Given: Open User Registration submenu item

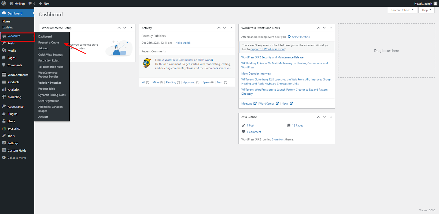Looking at the screenshot, I should pos(49,101).
